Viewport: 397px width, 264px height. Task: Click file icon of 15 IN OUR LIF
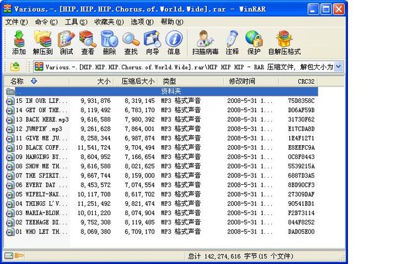[10, 101]
